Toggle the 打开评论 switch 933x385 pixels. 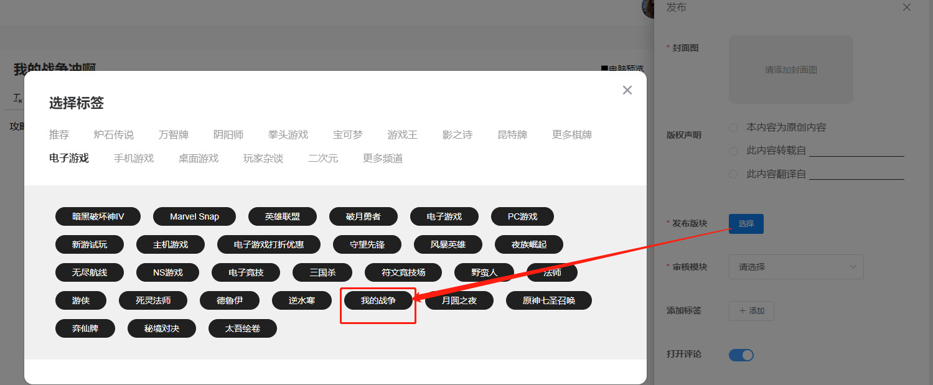click(x=741, y=355)
